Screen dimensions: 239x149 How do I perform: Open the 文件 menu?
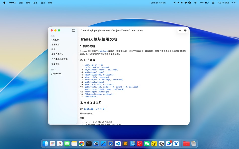click(21, 3)
